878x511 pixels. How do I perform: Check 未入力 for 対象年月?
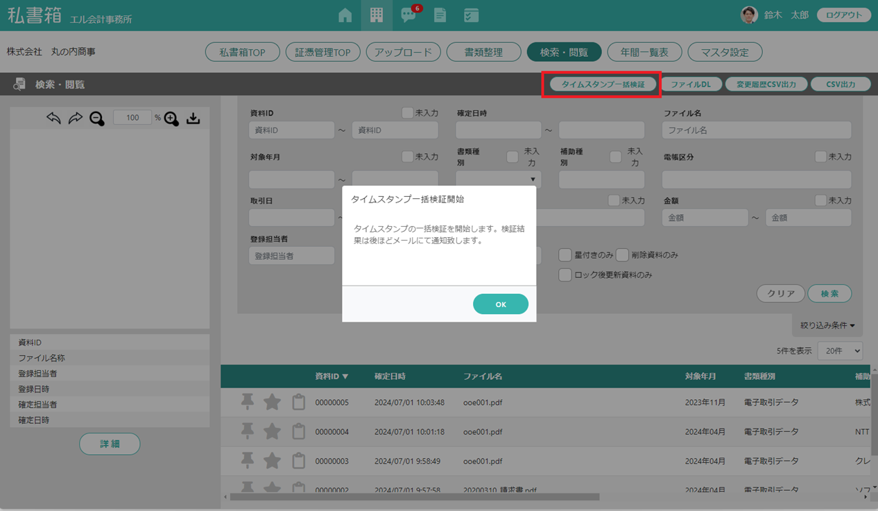point(407,157)
